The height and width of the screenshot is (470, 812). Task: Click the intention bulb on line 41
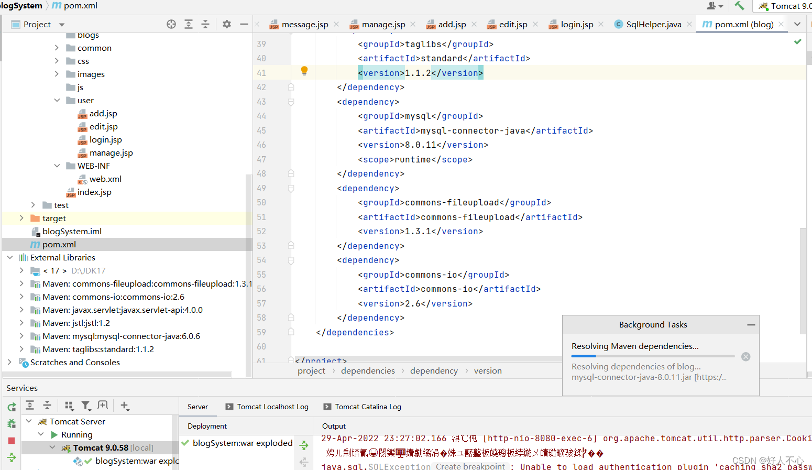(x=304, y=70)
